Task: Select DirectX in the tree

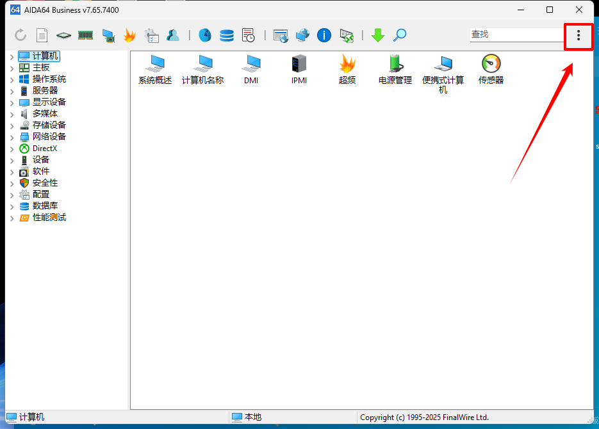Action: pos(38,148)
